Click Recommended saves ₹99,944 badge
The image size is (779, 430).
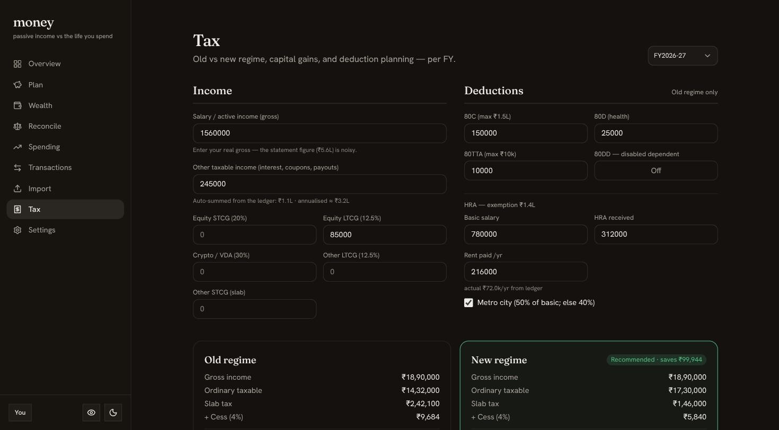(656, 360)
